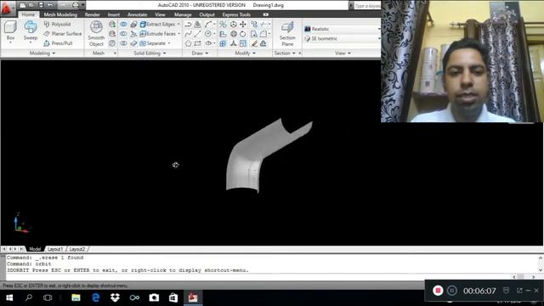This screenshot has width=544, height=306.
Task: Open the Output ribbon tab
Action: [207, 14]
